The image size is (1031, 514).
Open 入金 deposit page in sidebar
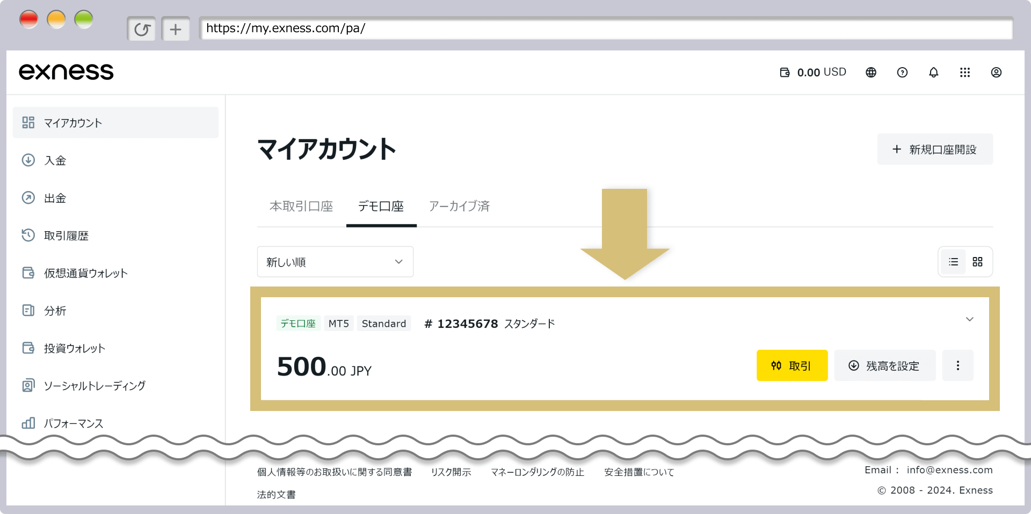115,160
